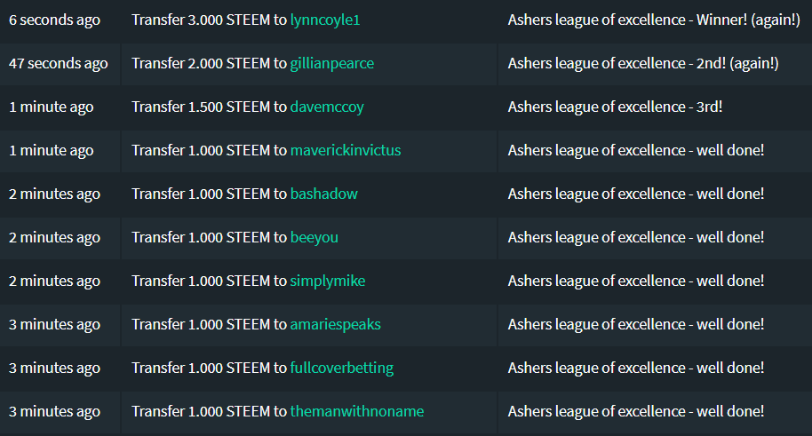812x436 pixels.
Task: Open the davemccoy profile link
Action: coord(327,107)
